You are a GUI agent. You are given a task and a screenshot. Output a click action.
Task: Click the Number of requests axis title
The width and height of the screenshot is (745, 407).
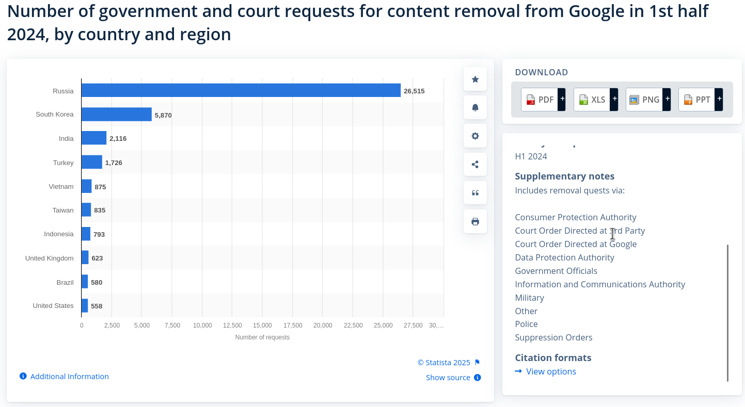point(262,337)
